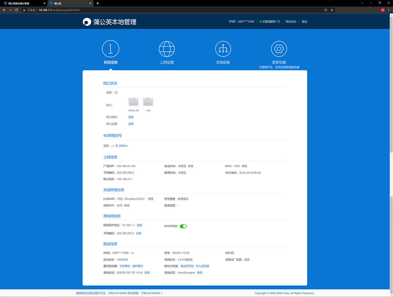Click 导出日志 in the header
This screenshot has width=393, height=297.
coord(290,22)
